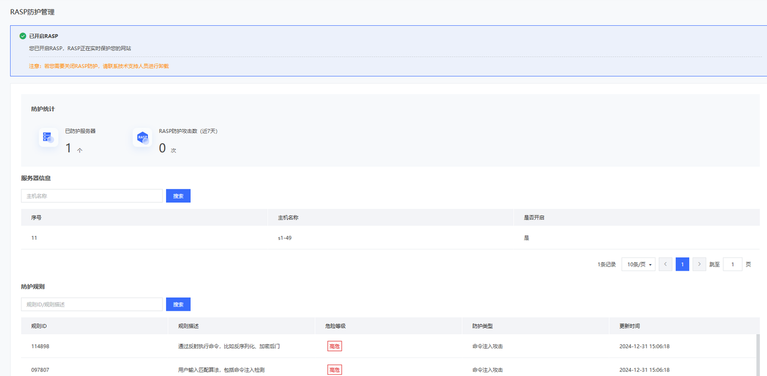Go to previous page with left arrow
The image size is (767, 376).
coord(665,264)
